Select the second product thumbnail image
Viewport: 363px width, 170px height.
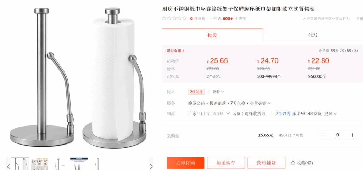(x=39, y=164)
